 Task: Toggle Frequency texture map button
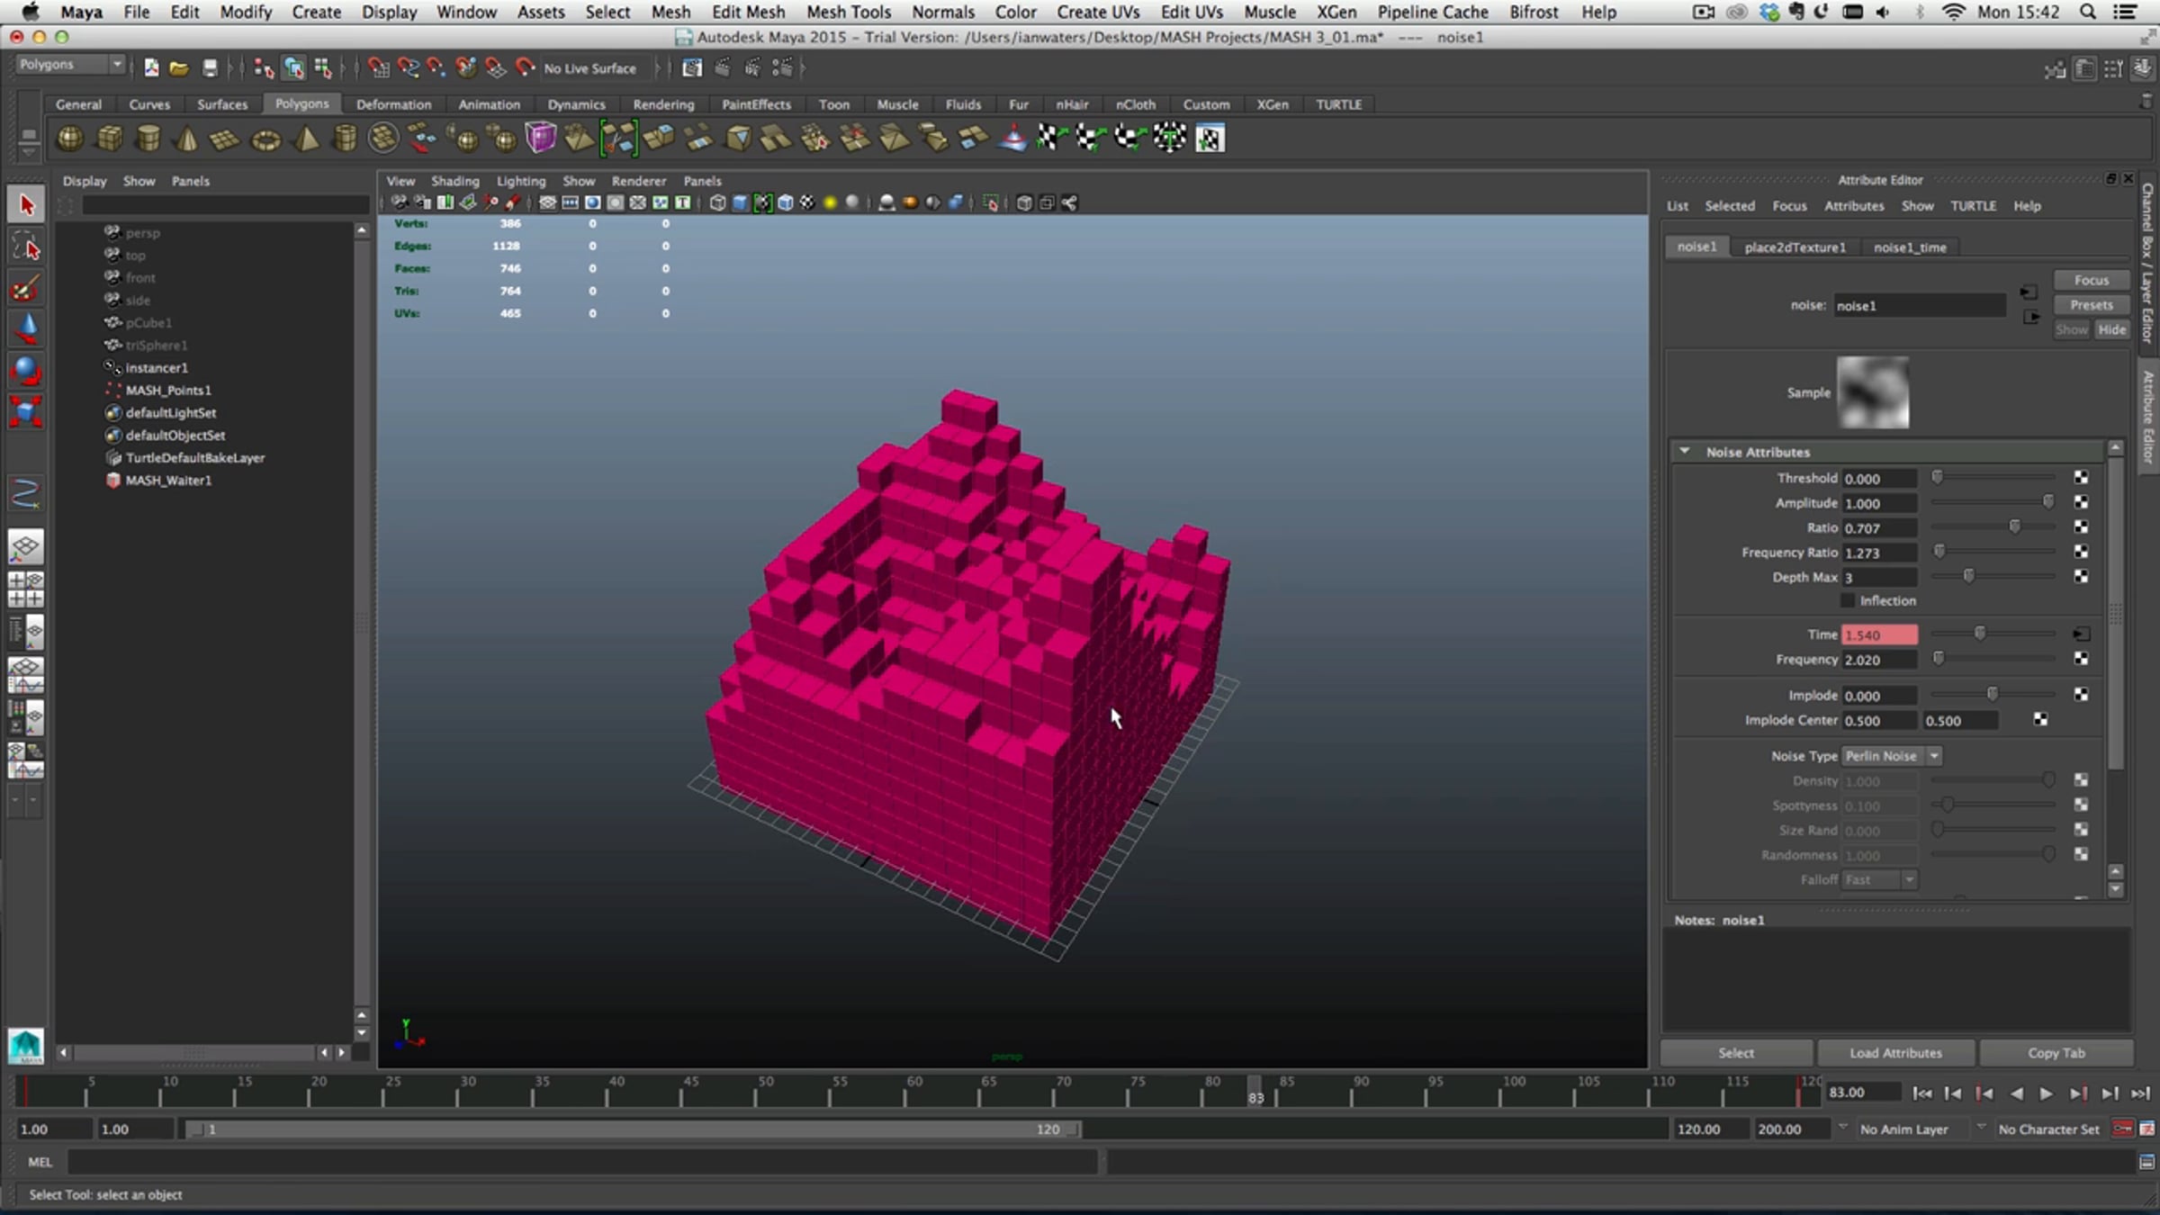(2081, 659)
